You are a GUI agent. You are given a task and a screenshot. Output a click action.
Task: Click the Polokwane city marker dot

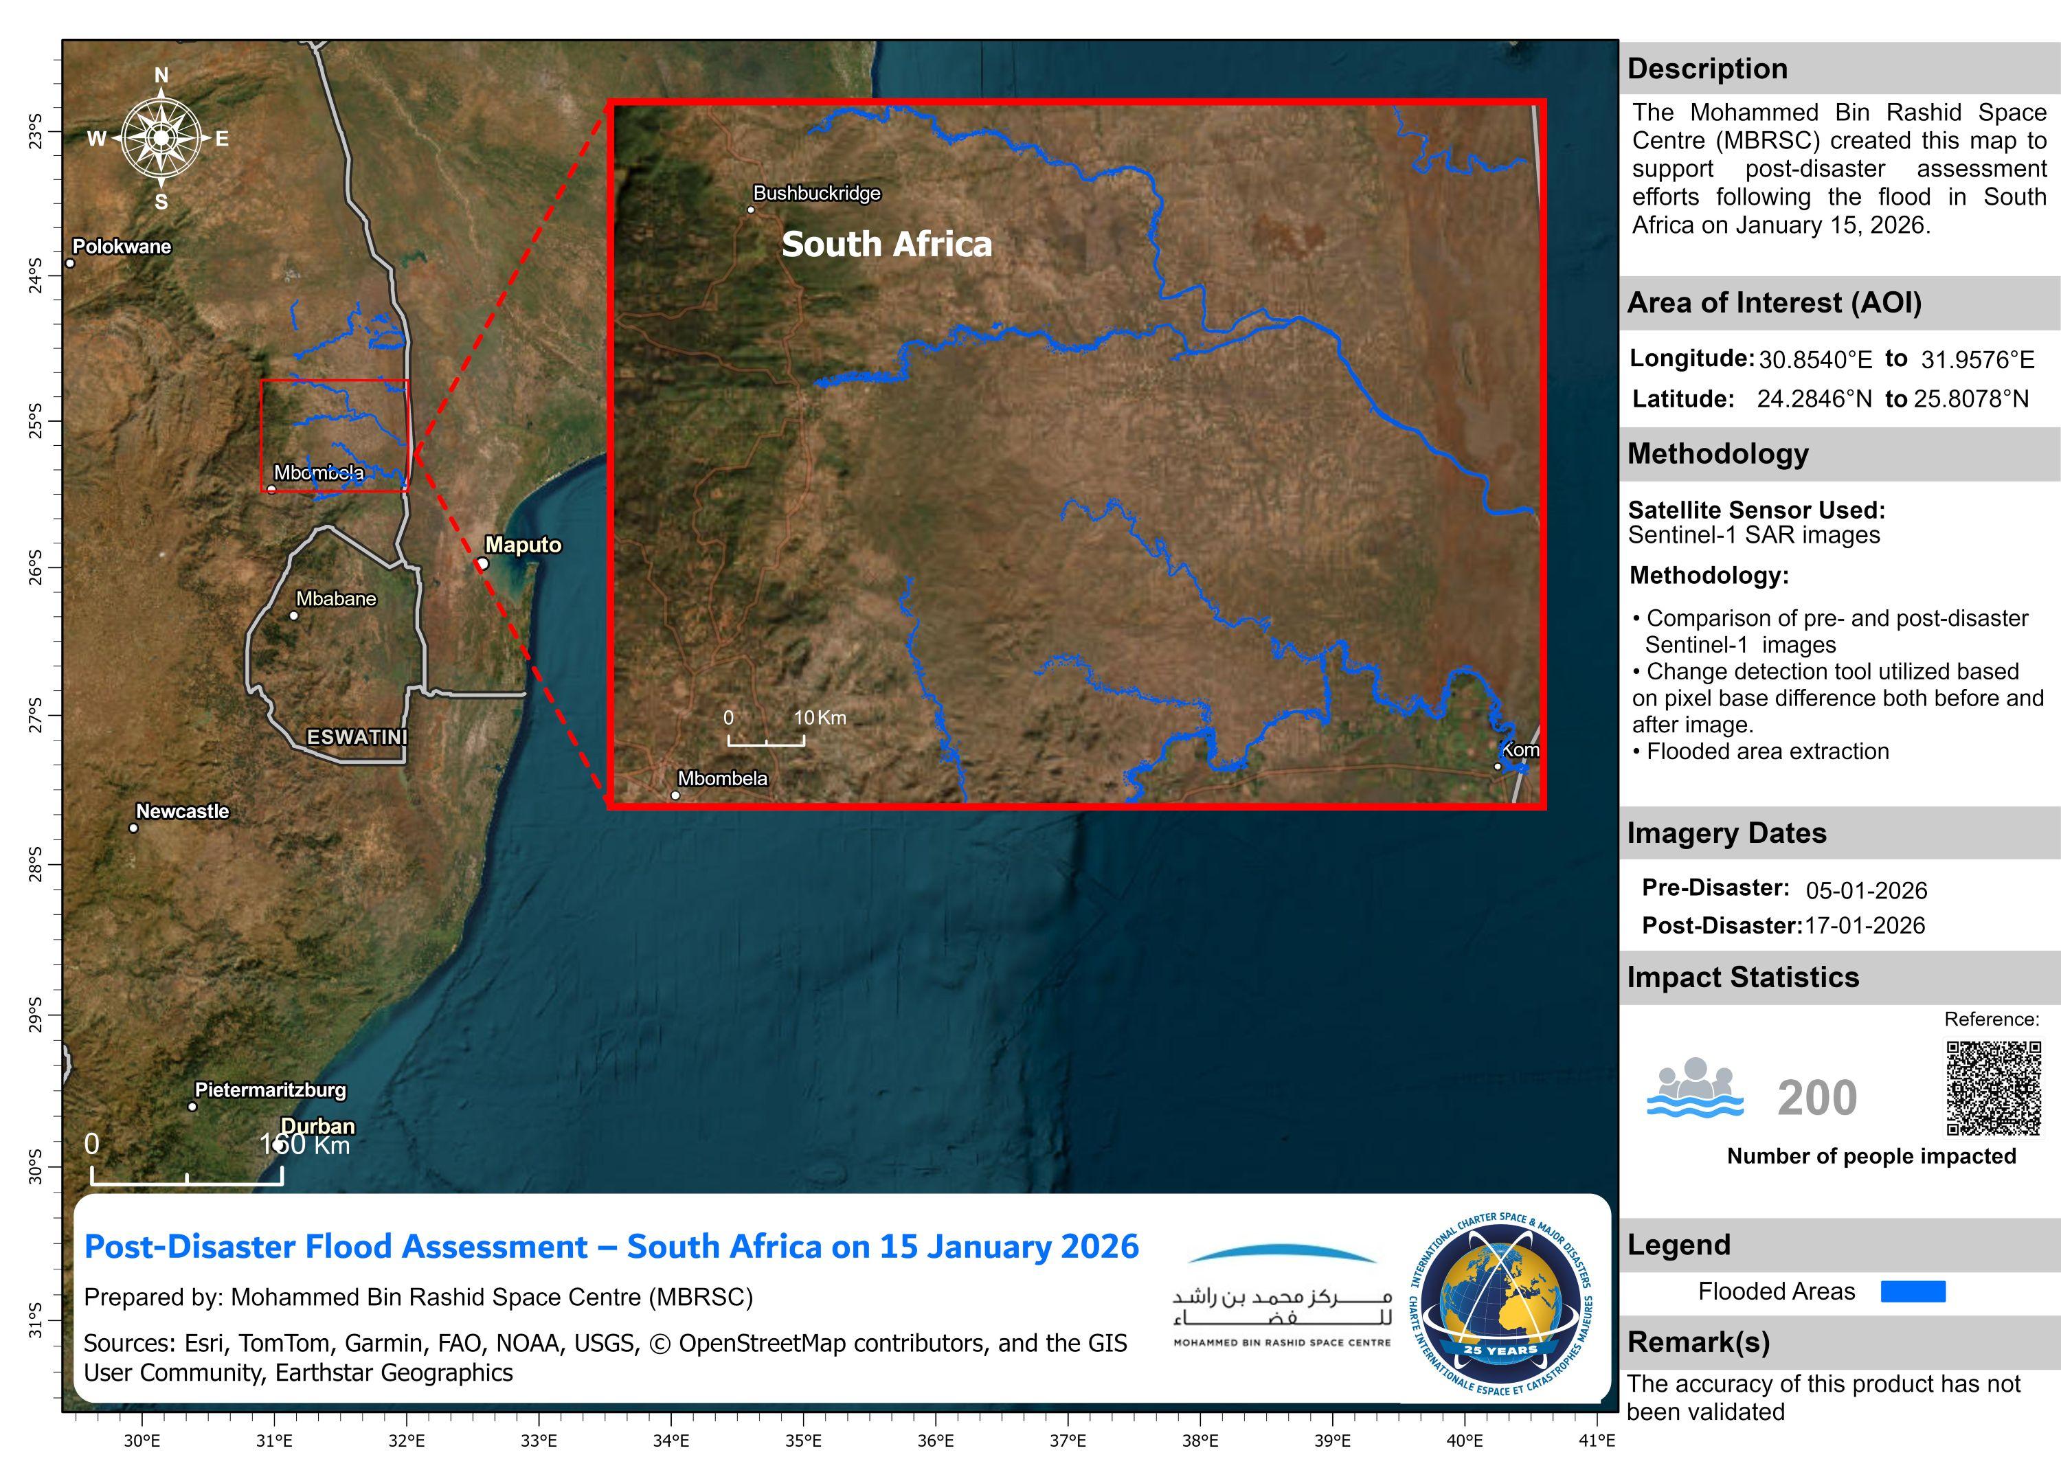[70, 263]
